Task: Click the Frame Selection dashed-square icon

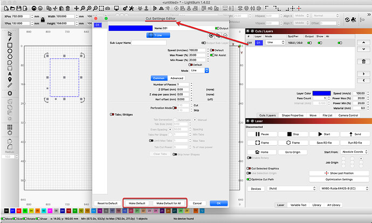Action: point(101,9)
